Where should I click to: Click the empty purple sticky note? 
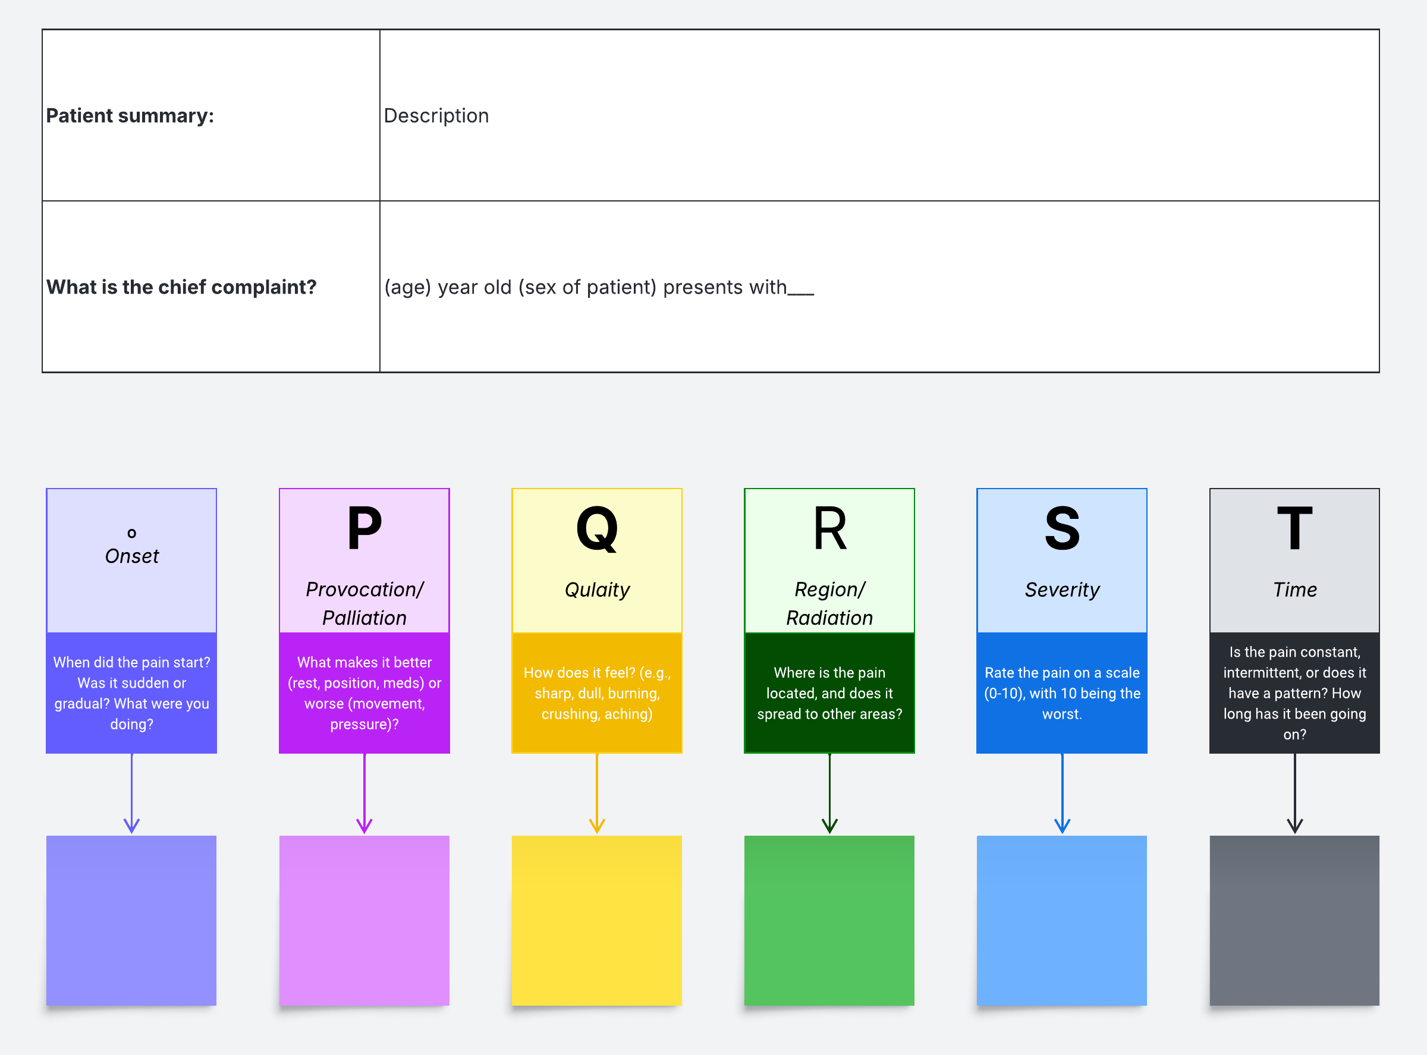coord(131,920)
